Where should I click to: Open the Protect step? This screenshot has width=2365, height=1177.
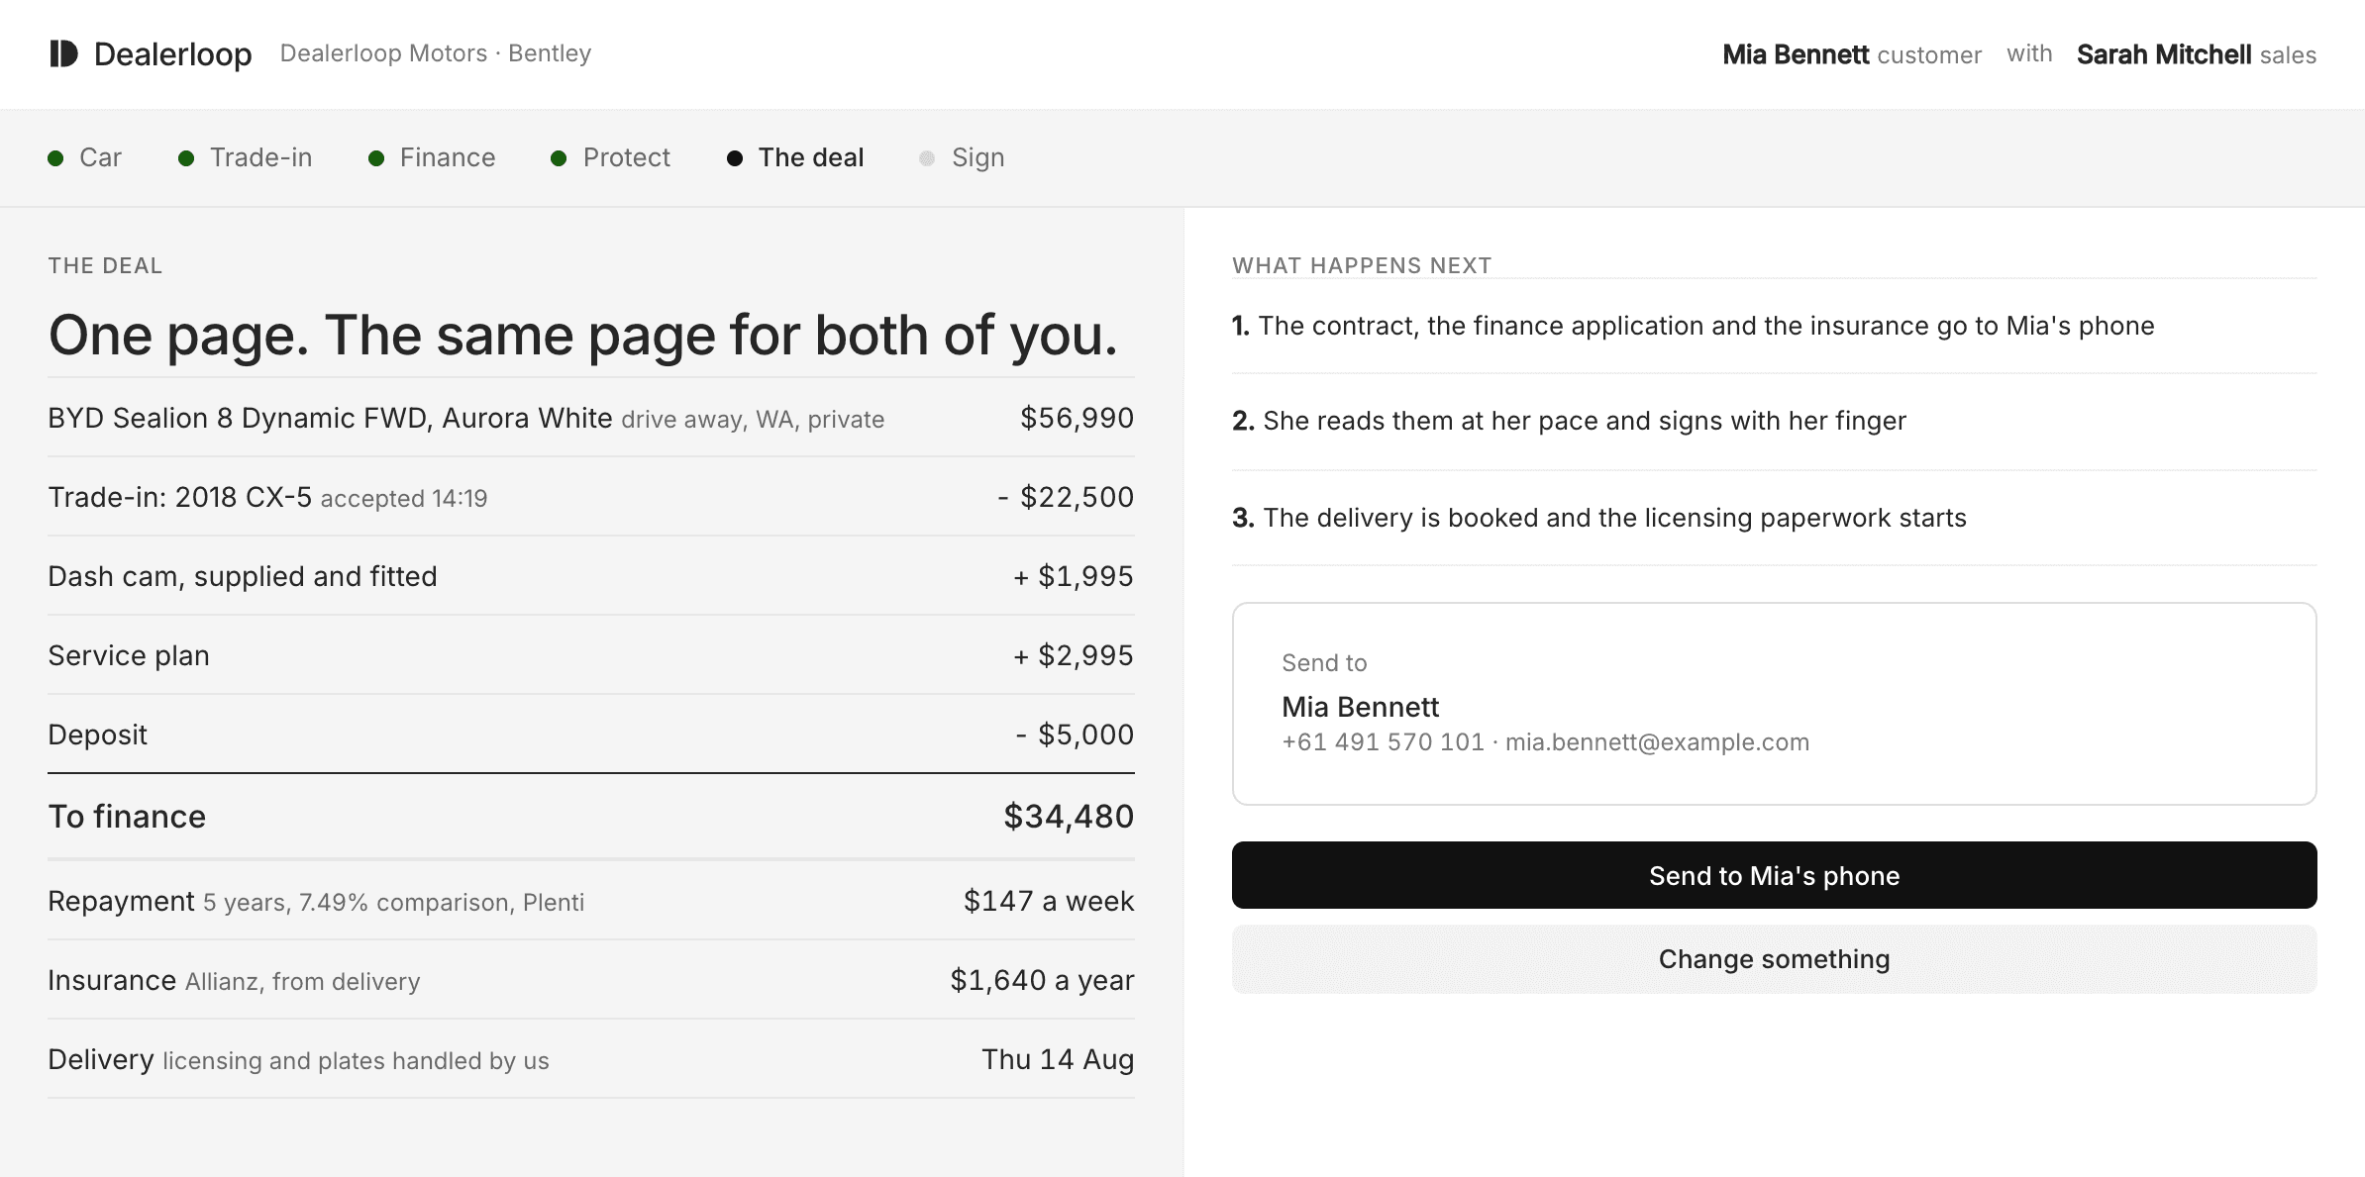(x=611, y=157)
